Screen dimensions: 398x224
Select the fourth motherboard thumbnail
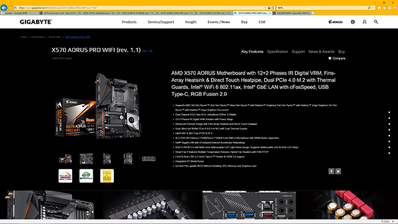[x=127, y=159]
